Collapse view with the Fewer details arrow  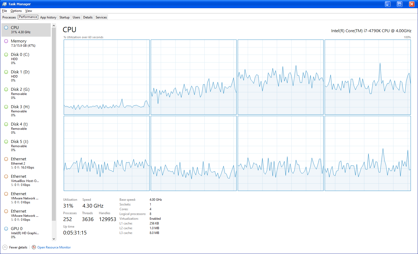coord(5,247)
